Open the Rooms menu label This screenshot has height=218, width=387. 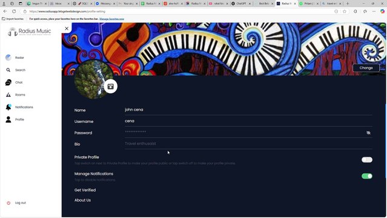[20, 95]
